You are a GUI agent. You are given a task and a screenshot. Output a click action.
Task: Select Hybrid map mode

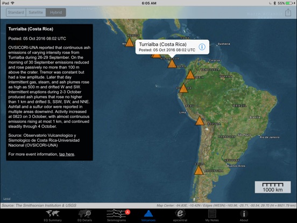[56, 12]
